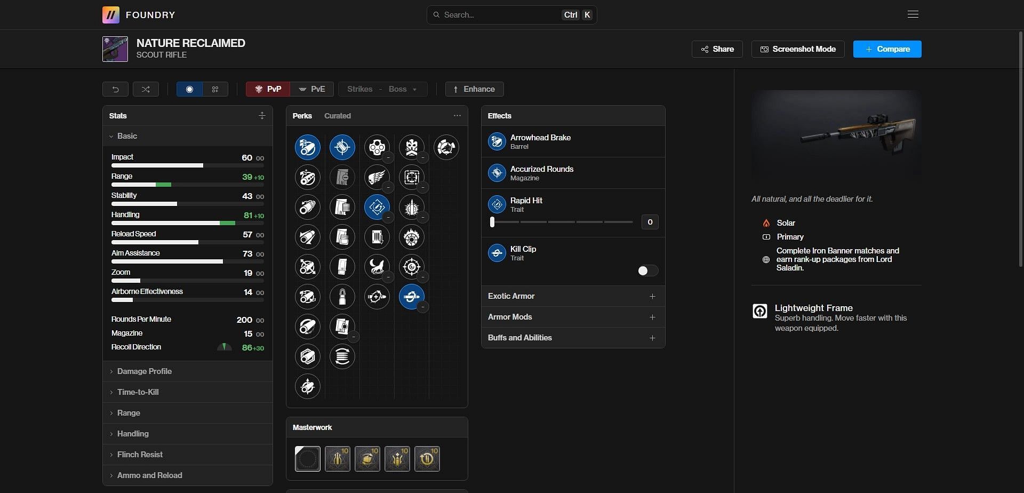1024x493 pixels.
Task: Choose the coiled-spring magazine perk icon
Action: [342, 356]
